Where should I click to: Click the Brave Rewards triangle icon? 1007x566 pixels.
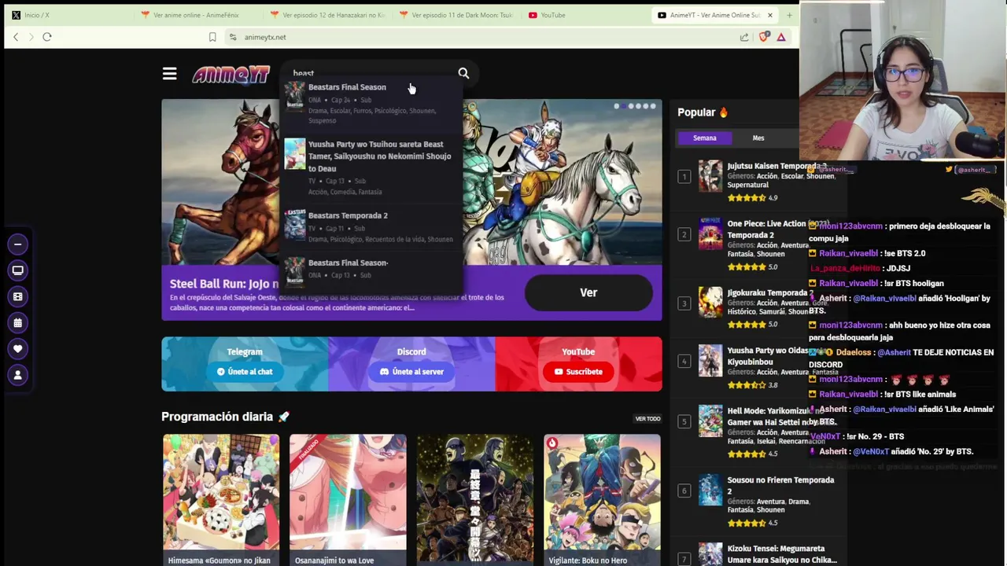click(781, 37)
